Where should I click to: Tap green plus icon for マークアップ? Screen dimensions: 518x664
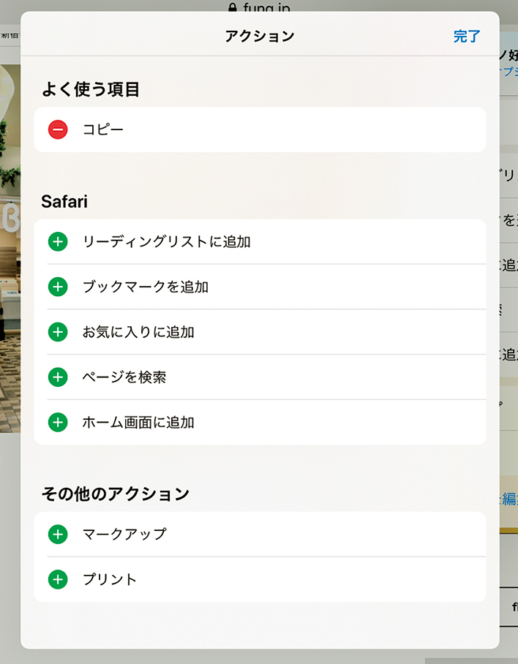tap(58, 534)
